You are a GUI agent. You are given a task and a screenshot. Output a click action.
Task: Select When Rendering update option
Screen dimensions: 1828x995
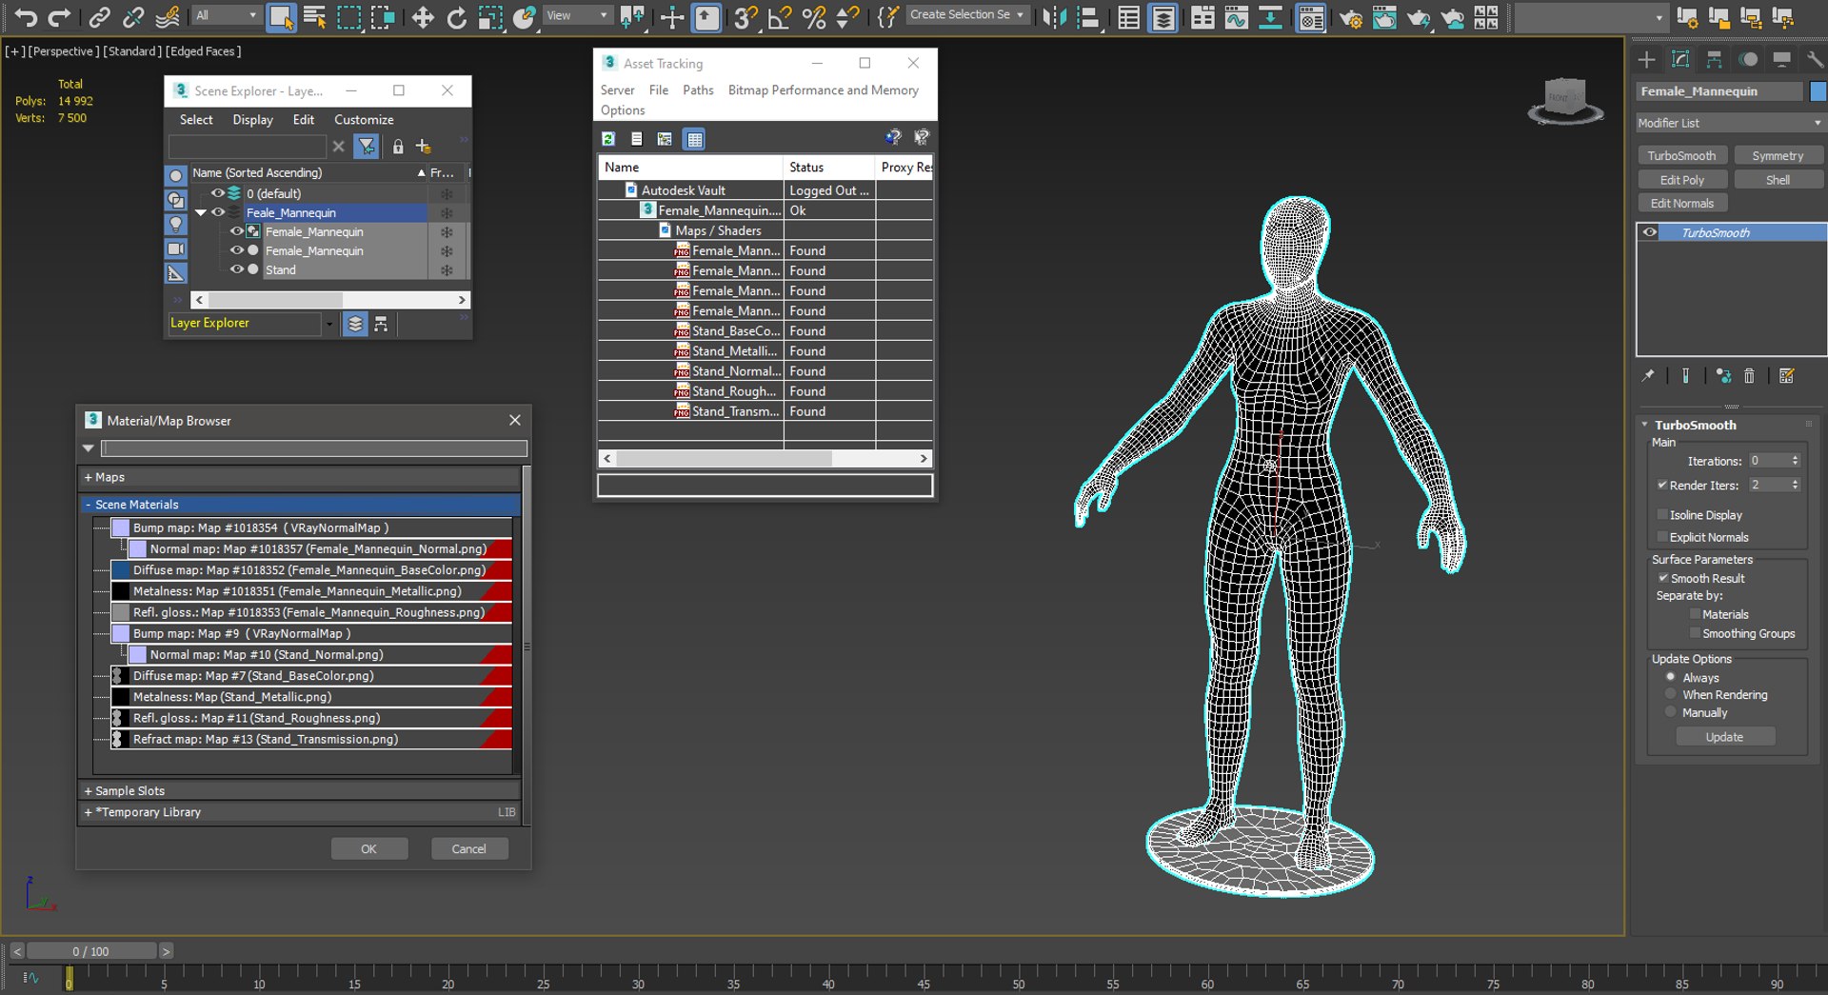[1671, 695]
